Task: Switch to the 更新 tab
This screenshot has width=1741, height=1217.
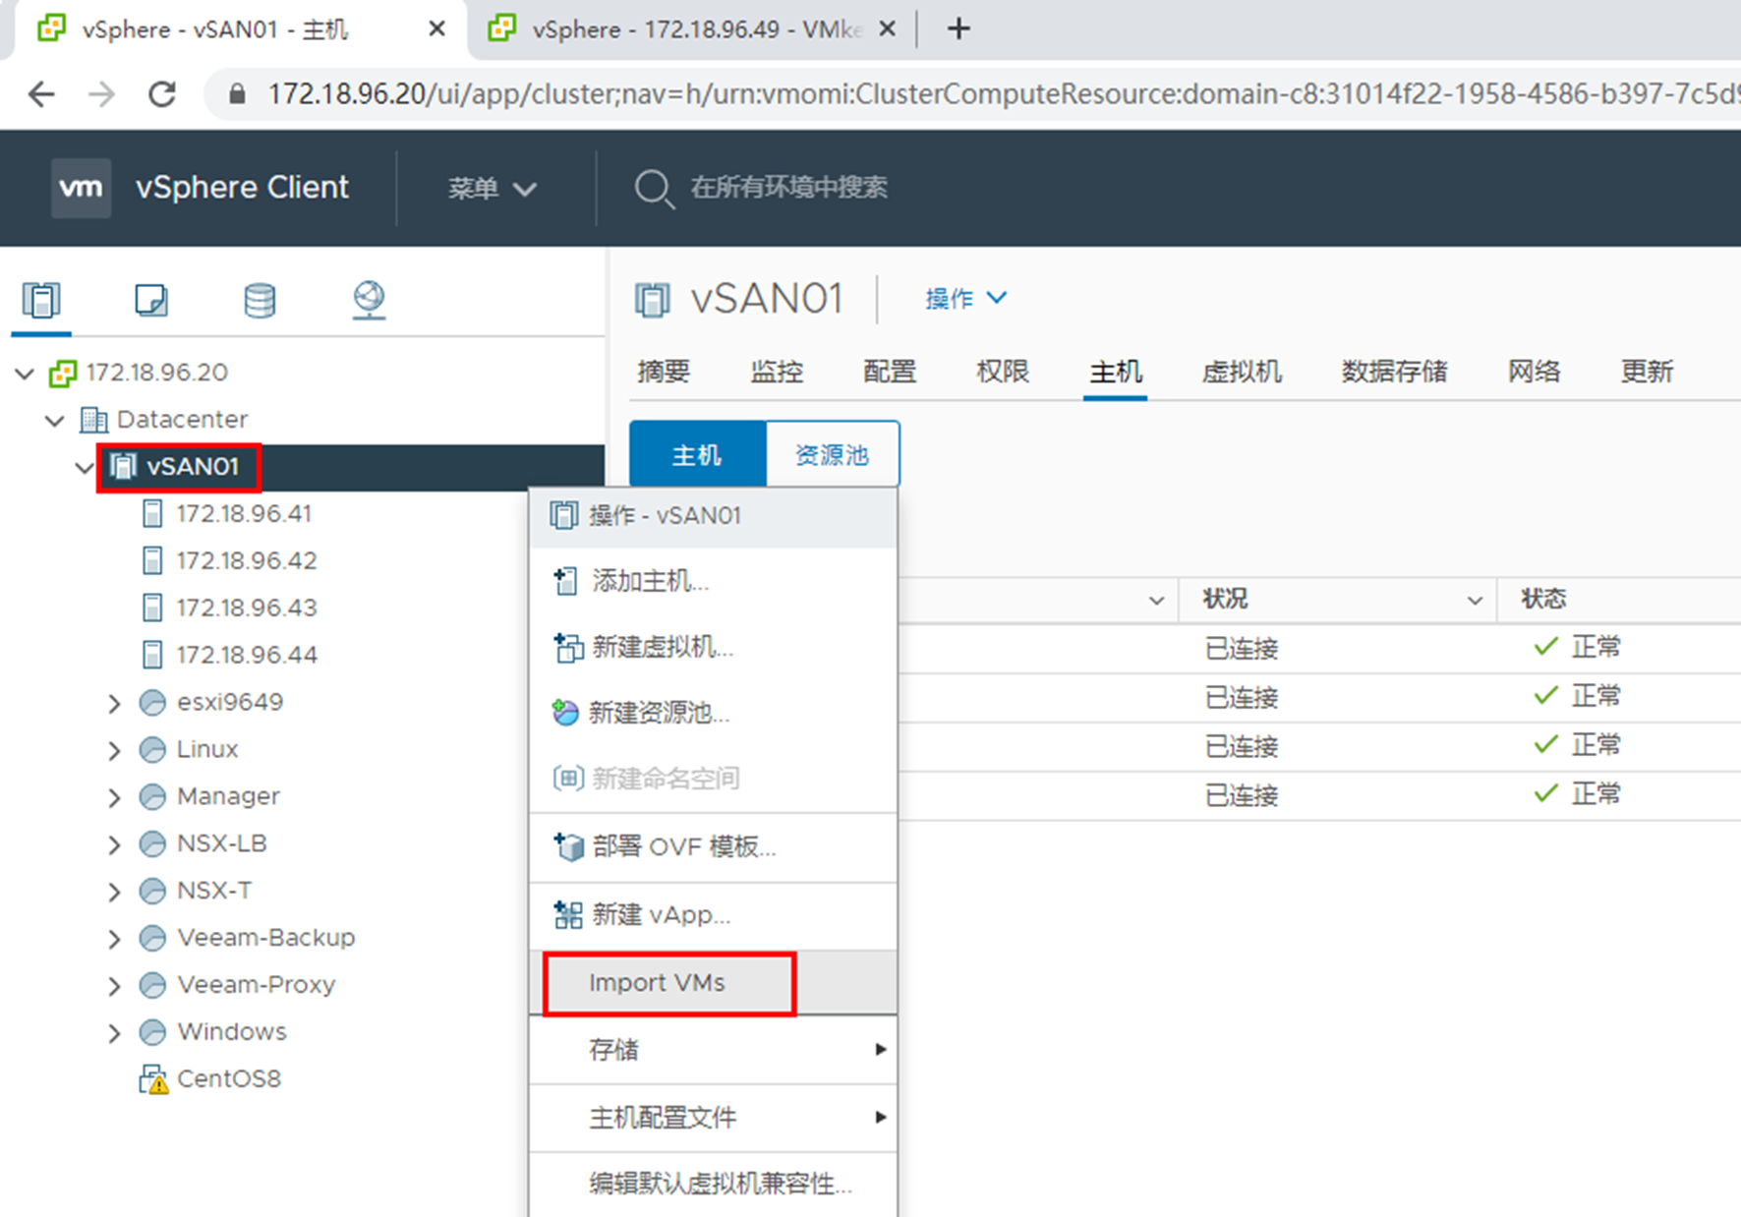Action: [x=1648, y=372]
